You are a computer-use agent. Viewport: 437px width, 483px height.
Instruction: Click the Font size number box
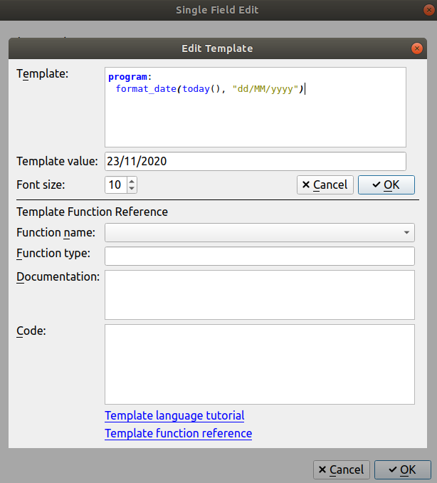pyautogui.click(x=115, y=185)
